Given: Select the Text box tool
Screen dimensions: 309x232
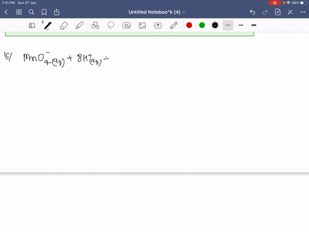Looking at the screenshot, I should coord(158,26).
